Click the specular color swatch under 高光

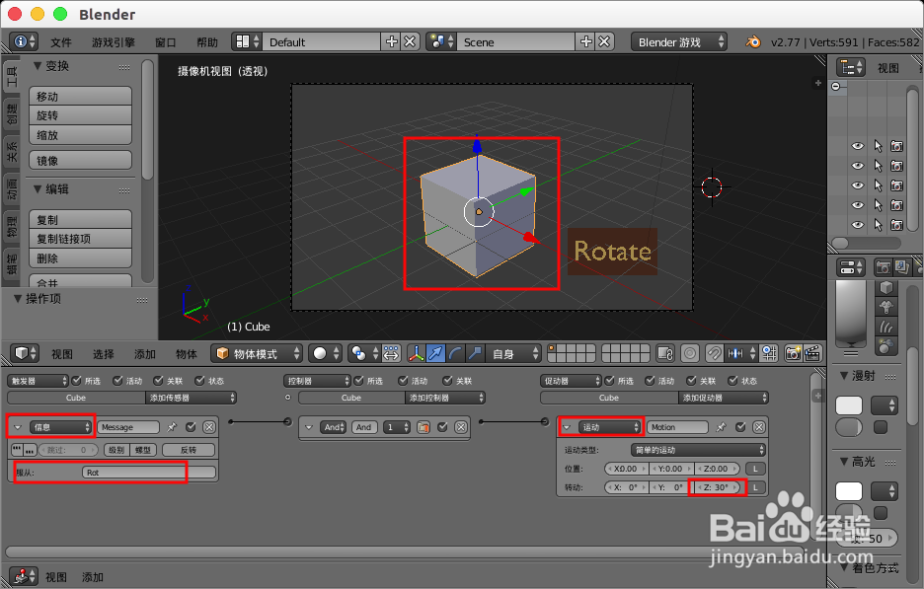[849, 491]
